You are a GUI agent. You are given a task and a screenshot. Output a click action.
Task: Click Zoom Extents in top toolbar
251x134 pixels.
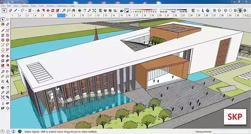click(x=94, y=10)
